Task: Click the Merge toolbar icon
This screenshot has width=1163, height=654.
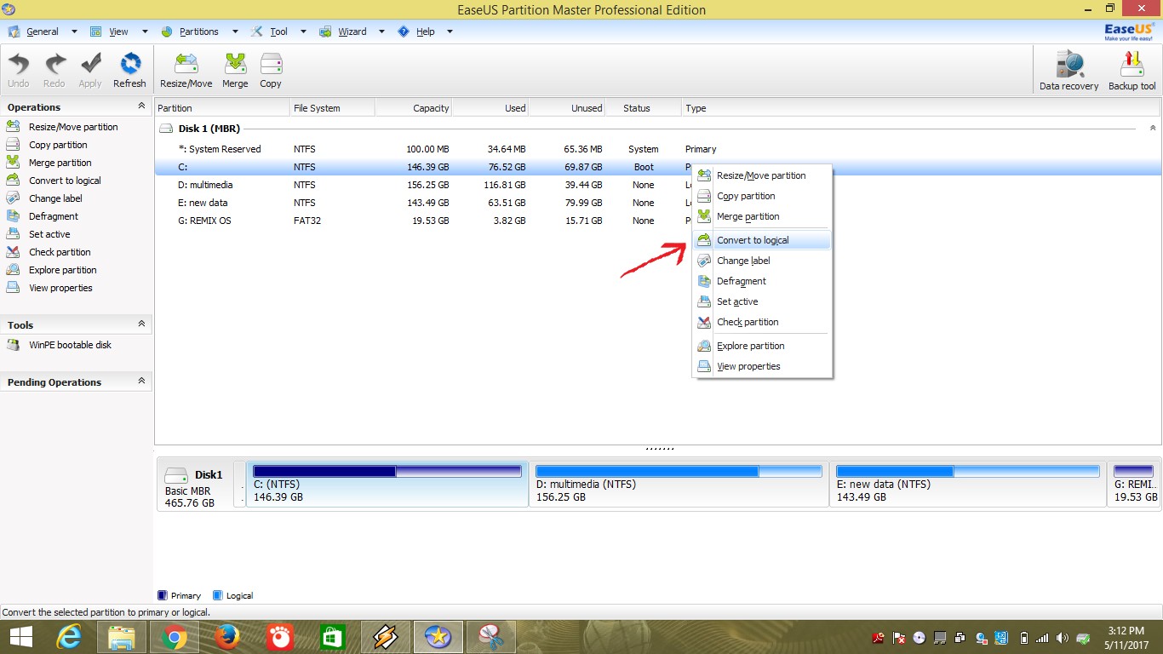Action: tap(235, 71)
